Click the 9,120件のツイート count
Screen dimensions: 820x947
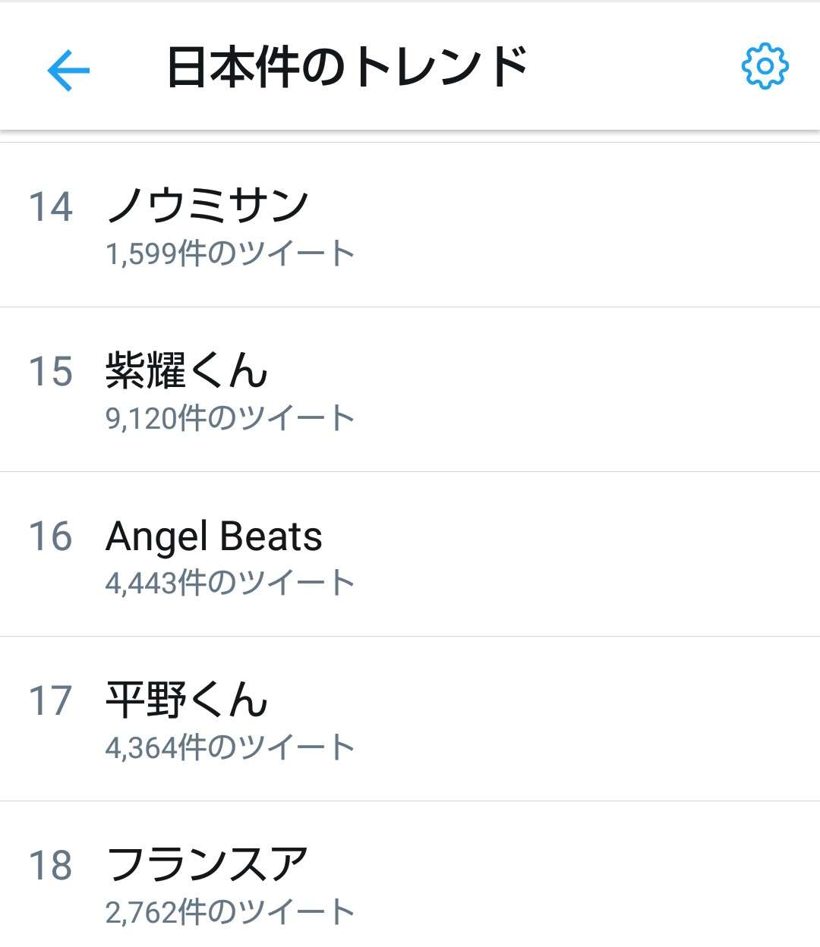coord(230,418)
